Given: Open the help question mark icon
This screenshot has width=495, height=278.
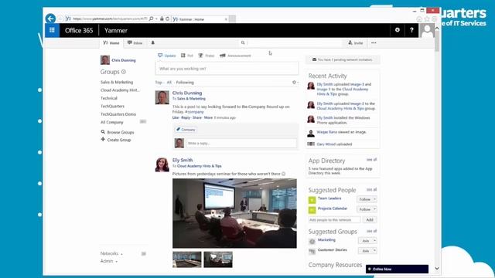Looking at the screenshot, I should click(411, 30).
